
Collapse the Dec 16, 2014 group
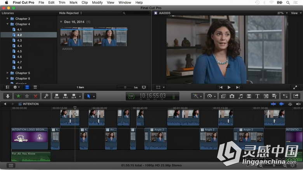(x=61, y=22)
